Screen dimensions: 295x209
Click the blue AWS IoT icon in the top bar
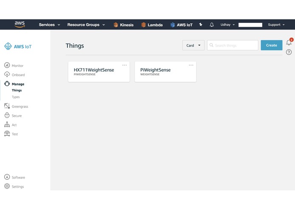pos(172,25)
